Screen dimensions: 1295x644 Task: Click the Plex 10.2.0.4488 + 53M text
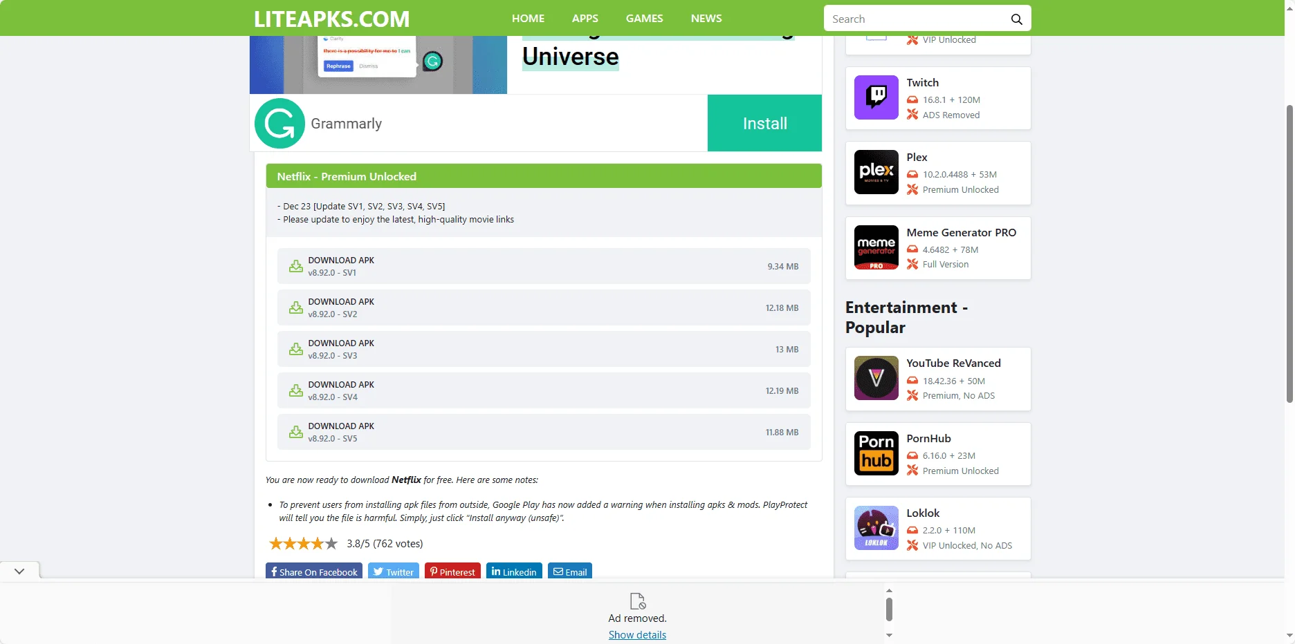click(x=959, y=175)
